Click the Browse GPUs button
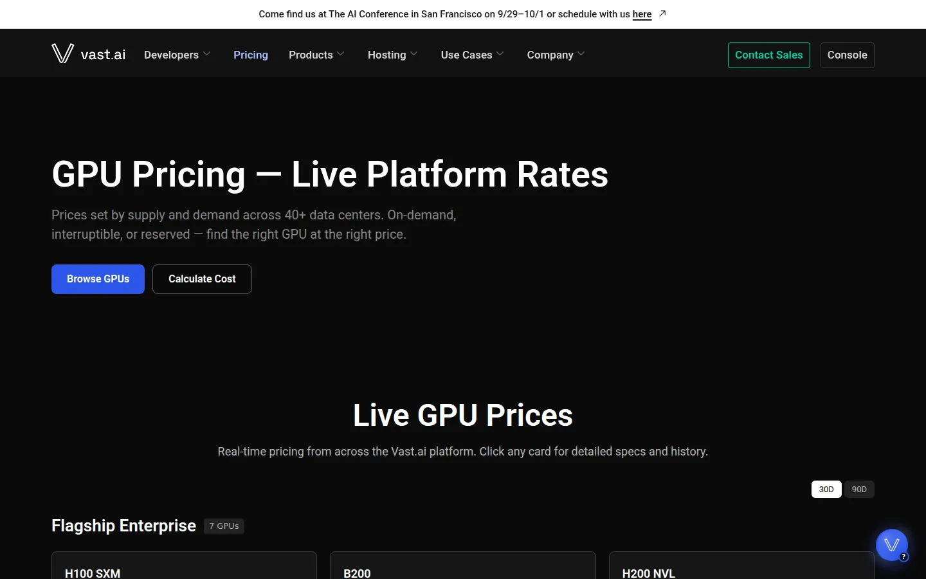Image resolution: width=926 pixels, height=579 pixels. [98, 279]
